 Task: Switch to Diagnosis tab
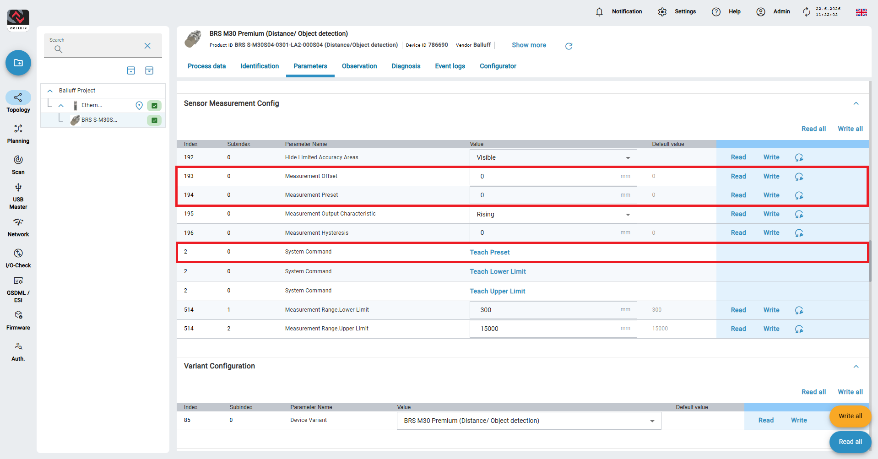pos(406,66)
